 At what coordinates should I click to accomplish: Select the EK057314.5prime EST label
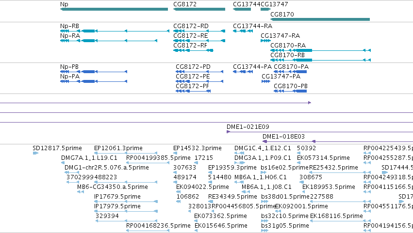coord(323,158)
